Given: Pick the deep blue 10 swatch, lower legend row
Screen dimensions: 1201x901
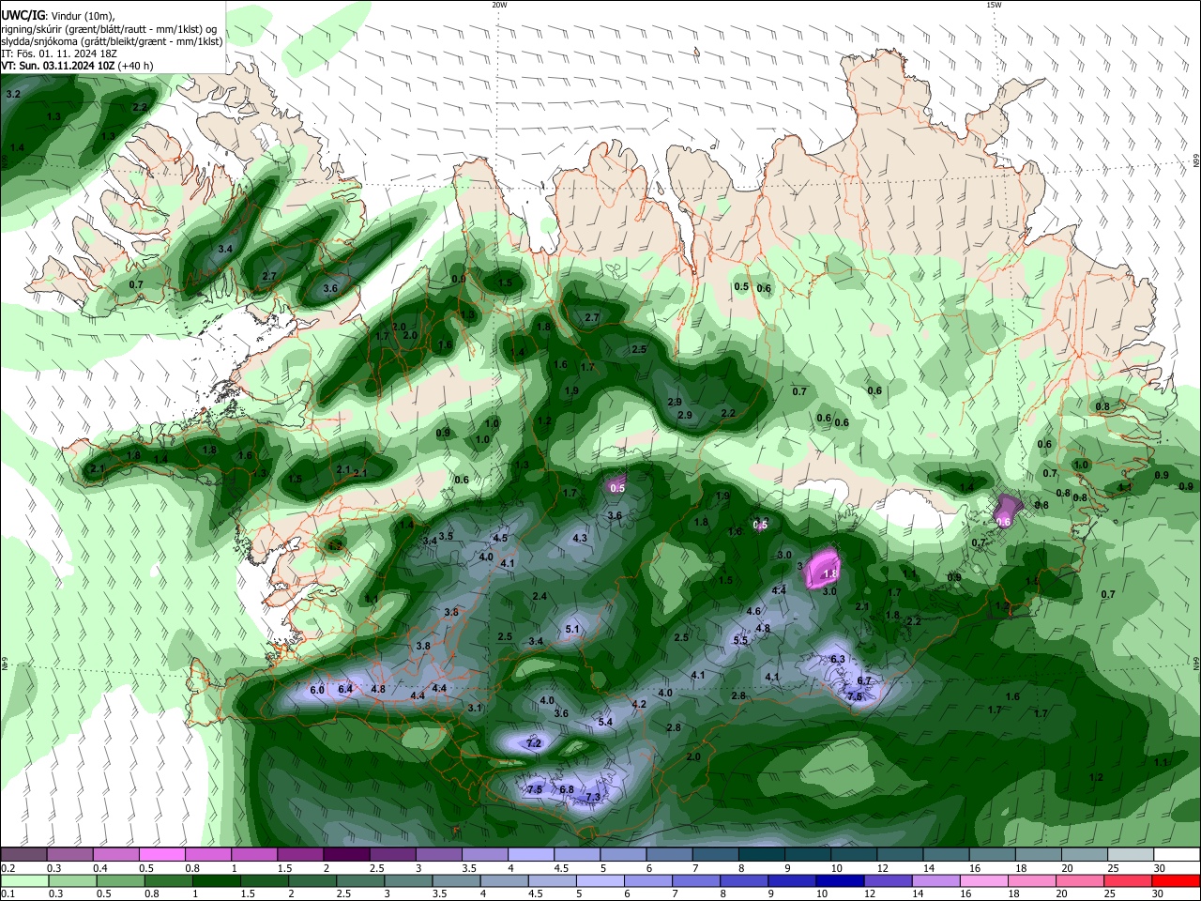Looking at the screenshot, I should [841, 881].
